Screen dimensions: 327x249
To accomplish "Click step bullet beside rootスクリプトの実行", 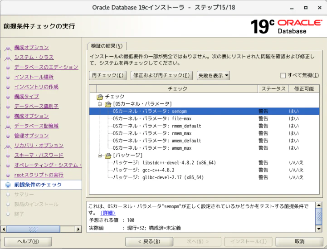I will [8, 175].
